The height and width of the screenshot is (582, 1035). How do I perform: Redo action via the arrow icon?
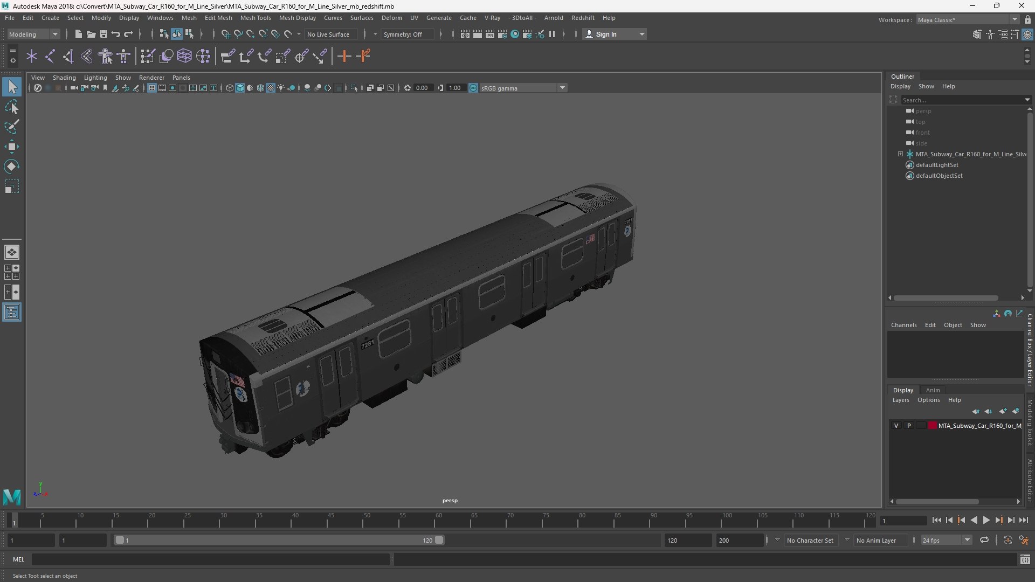tap(128, 34)
